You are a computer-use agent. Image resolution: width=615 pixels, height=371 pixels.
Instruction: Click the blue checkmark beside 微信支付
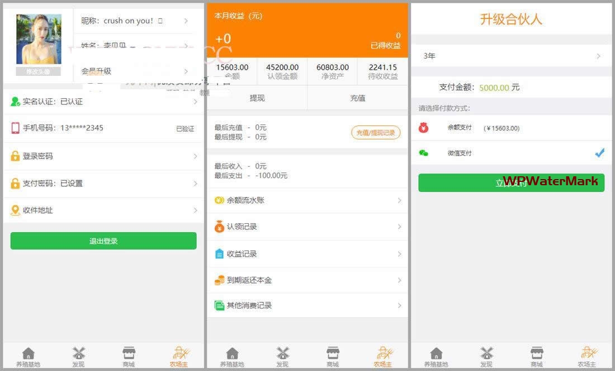coord(599,153)
